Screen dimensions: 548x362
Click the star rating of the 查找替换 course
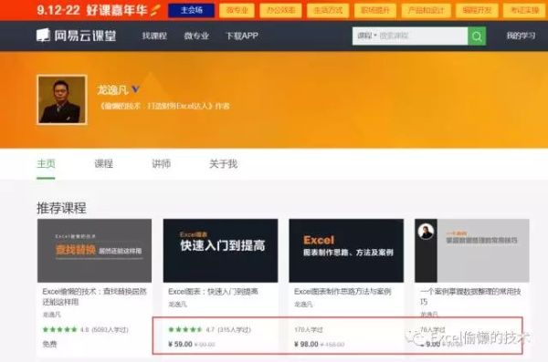(59, 329)
